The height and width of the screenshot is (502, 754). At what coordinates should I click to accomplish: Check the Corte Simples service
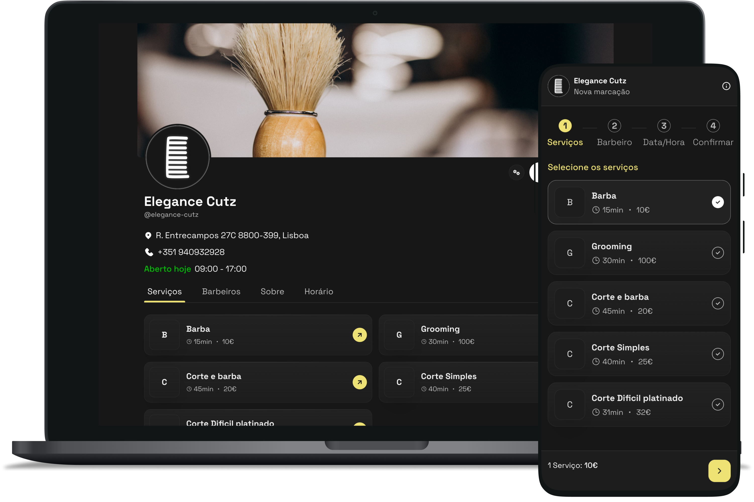[x=717, y=354]
